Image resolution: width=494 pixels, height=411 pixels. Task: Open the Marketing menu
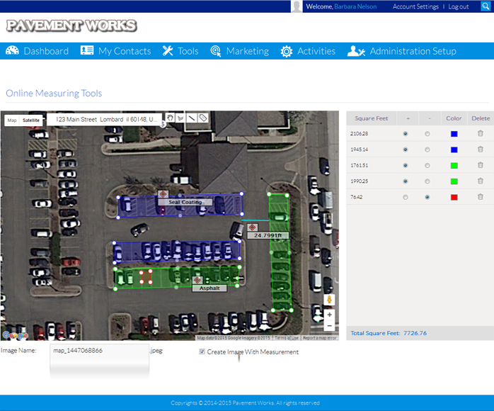pyautogui.click(x=240, y=51)
